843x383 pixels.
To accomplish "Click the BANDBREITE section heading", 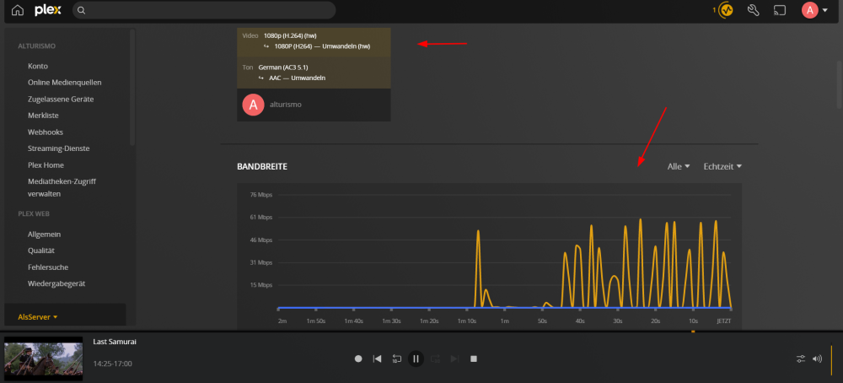I will (x=262, y=167).
